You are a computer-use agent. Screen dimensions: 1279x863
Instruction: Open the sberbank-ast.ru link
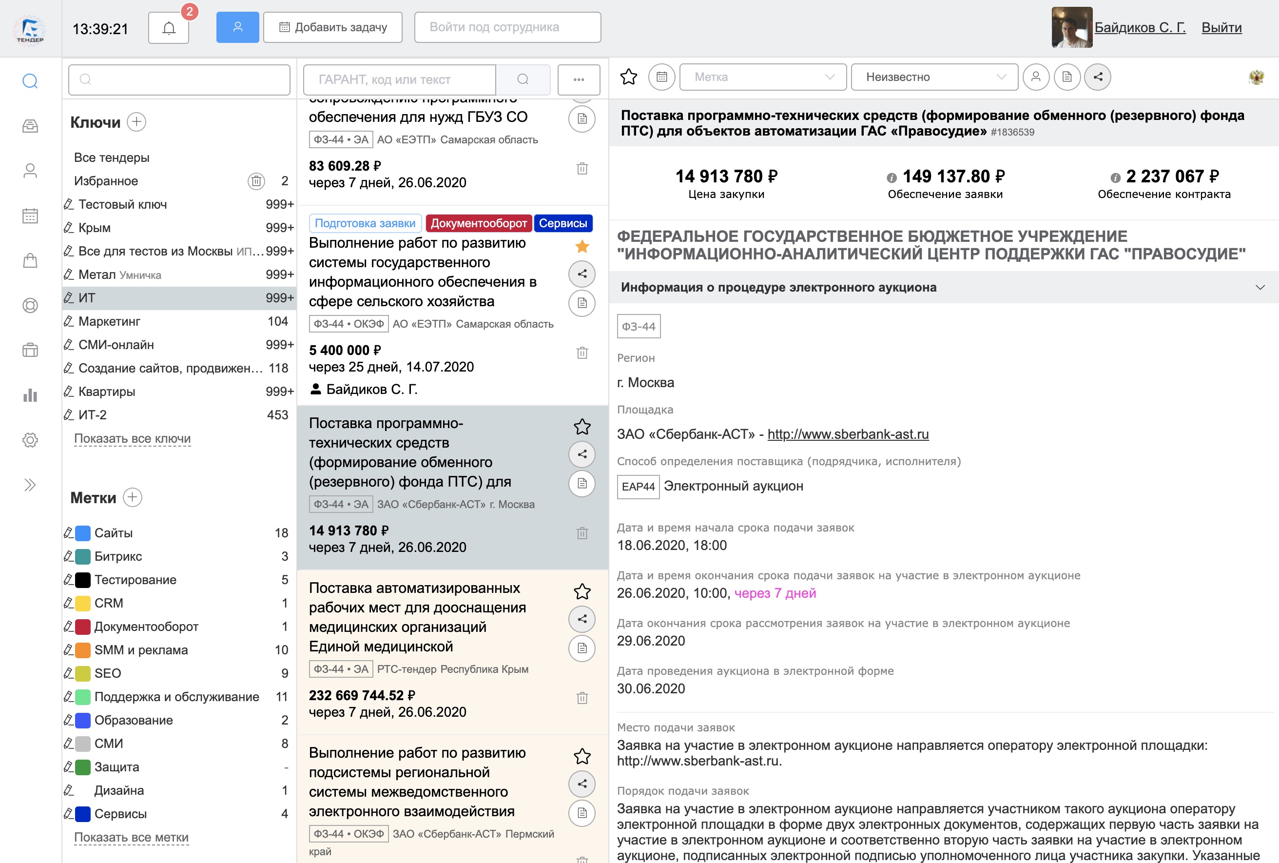point(848,434)
